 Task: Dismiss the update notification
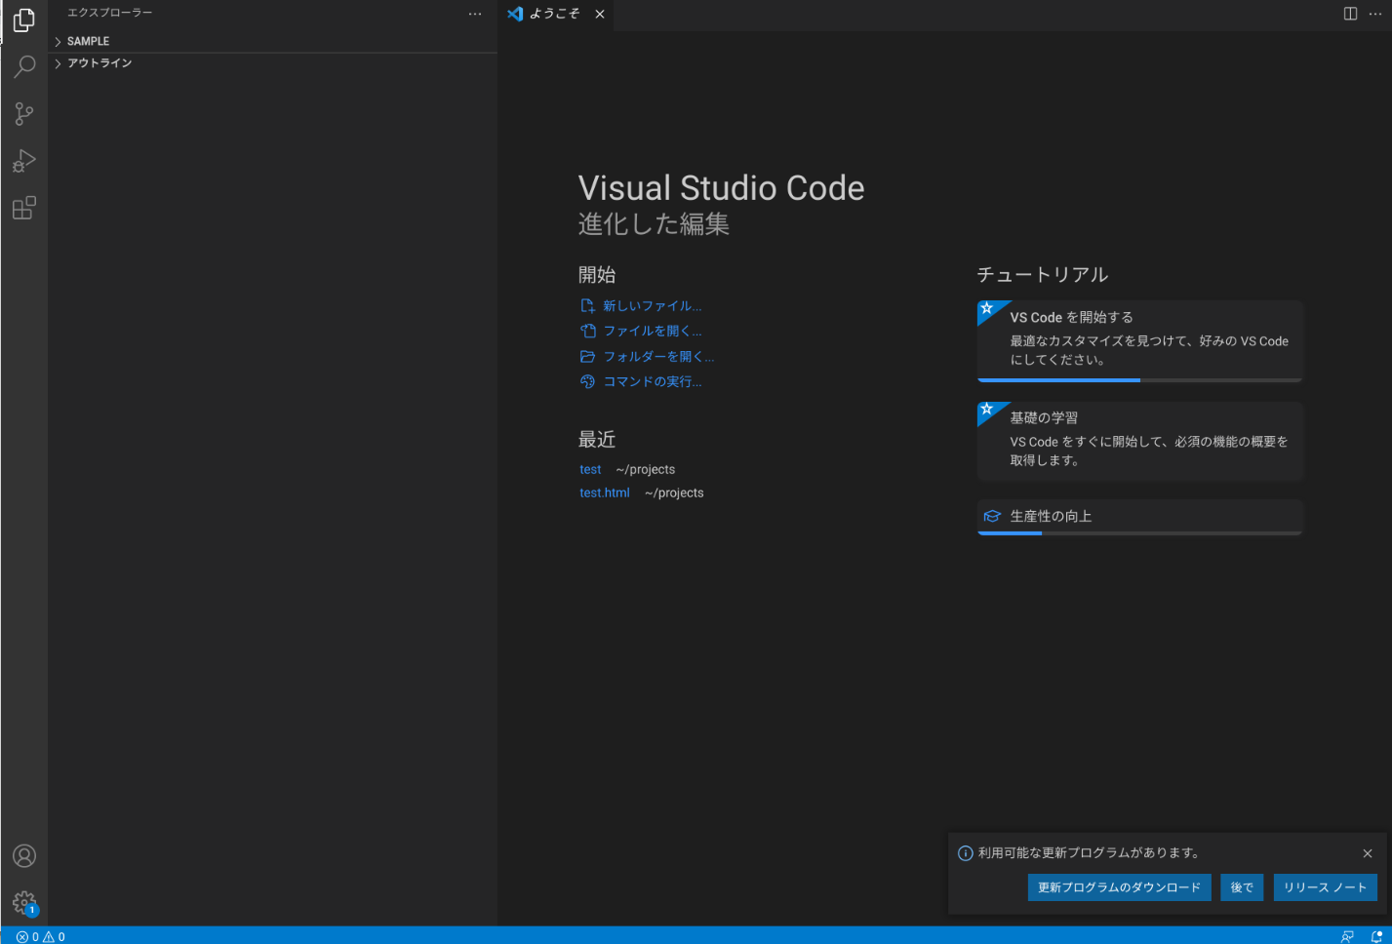pyautogui.click(x=1368, y=853)
